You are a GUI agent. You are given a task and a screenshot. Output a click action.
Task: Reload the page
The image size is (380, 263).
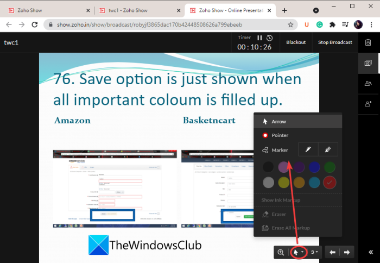point(35,24)
